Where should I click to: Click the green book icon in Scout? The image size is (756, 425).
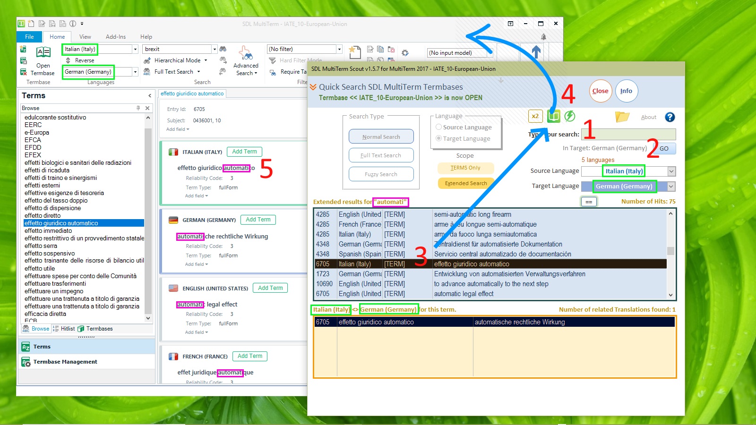point(553,116)
